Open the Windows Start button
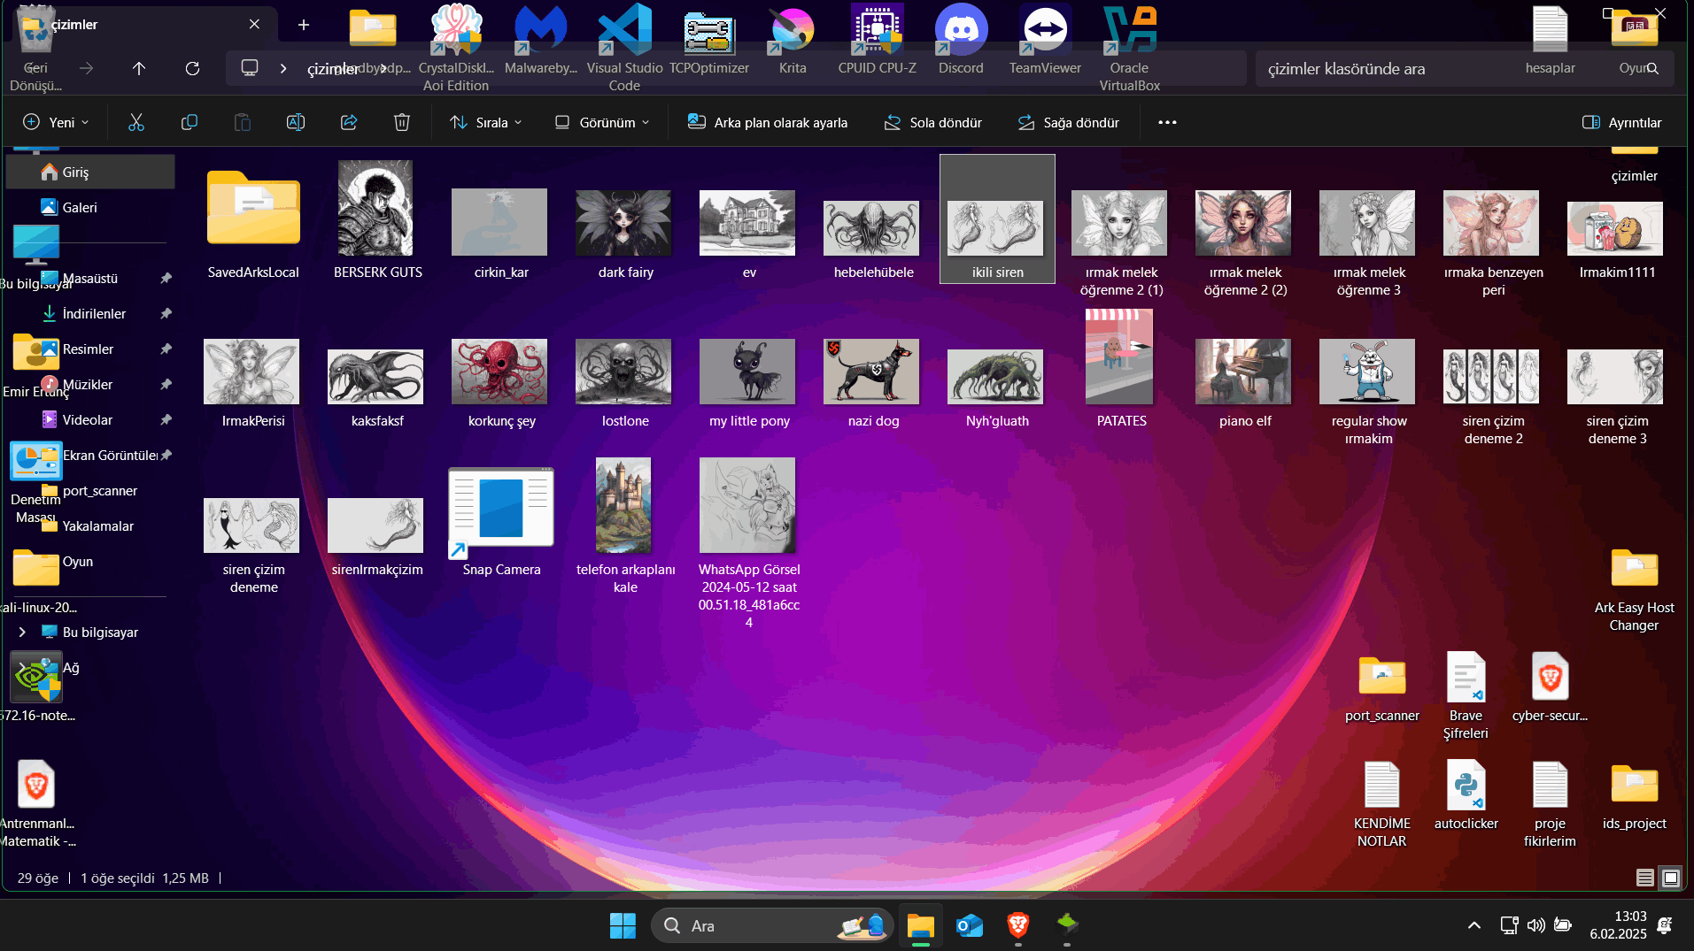This screenshot has width=1694, height=951. click(623, 925)
